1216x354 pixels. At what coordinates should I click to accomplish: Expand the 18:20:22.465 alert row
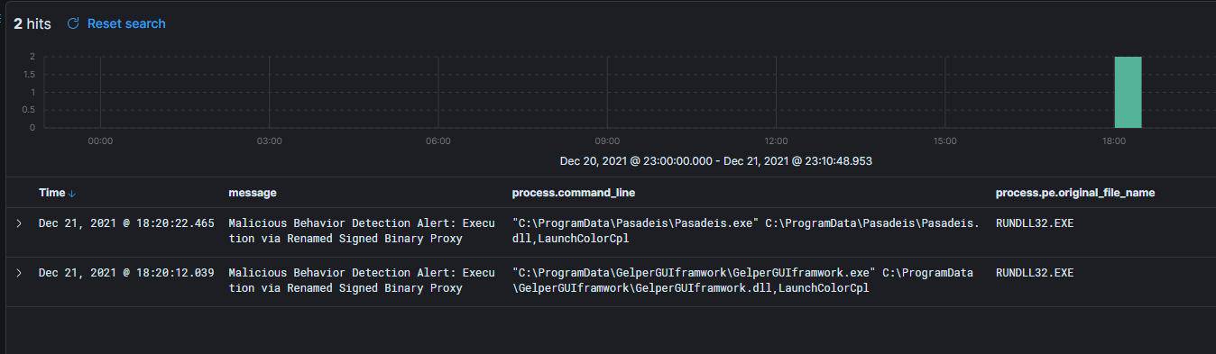pos(19,223)
